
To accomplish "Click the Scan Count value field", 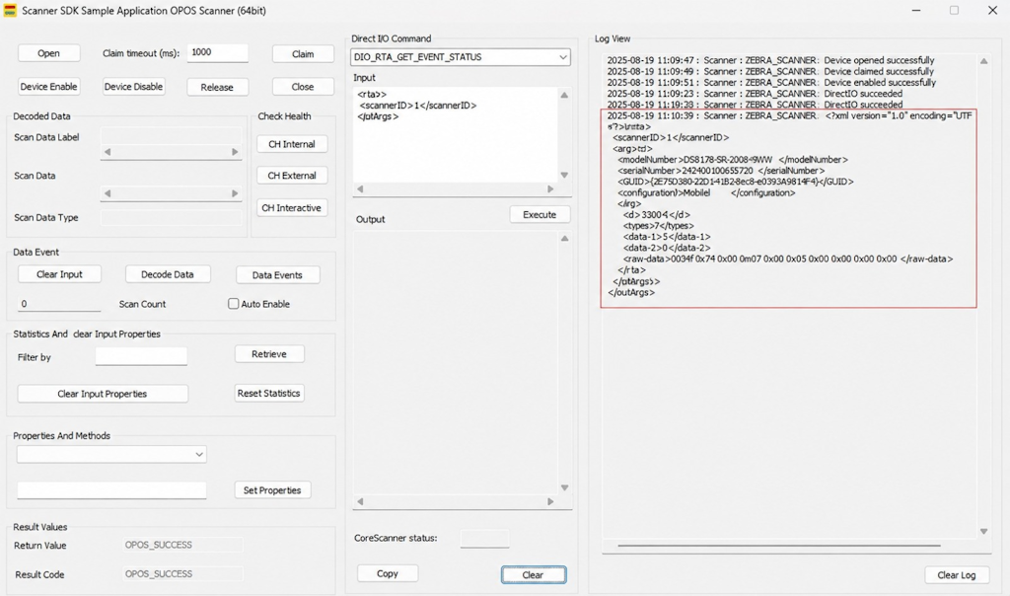I will [59, 304].
